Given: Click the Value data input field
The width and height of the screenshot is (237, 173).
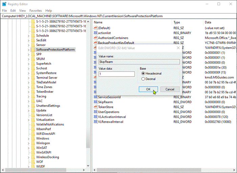Looking at the screenshot, I should coord(116,74).
